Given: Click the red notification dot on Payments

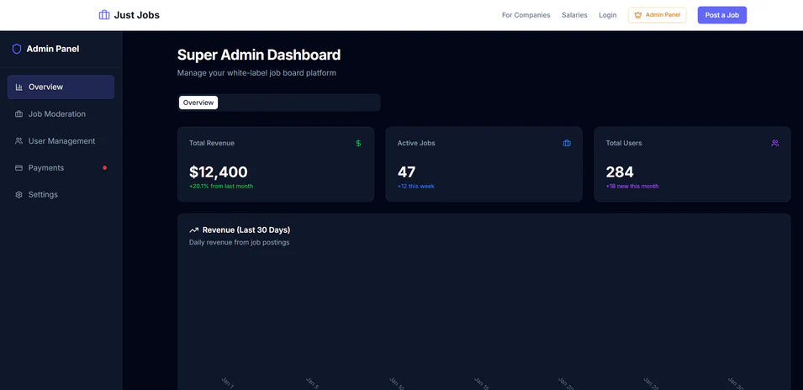Looking at the screenshot, I should [104, 168].
